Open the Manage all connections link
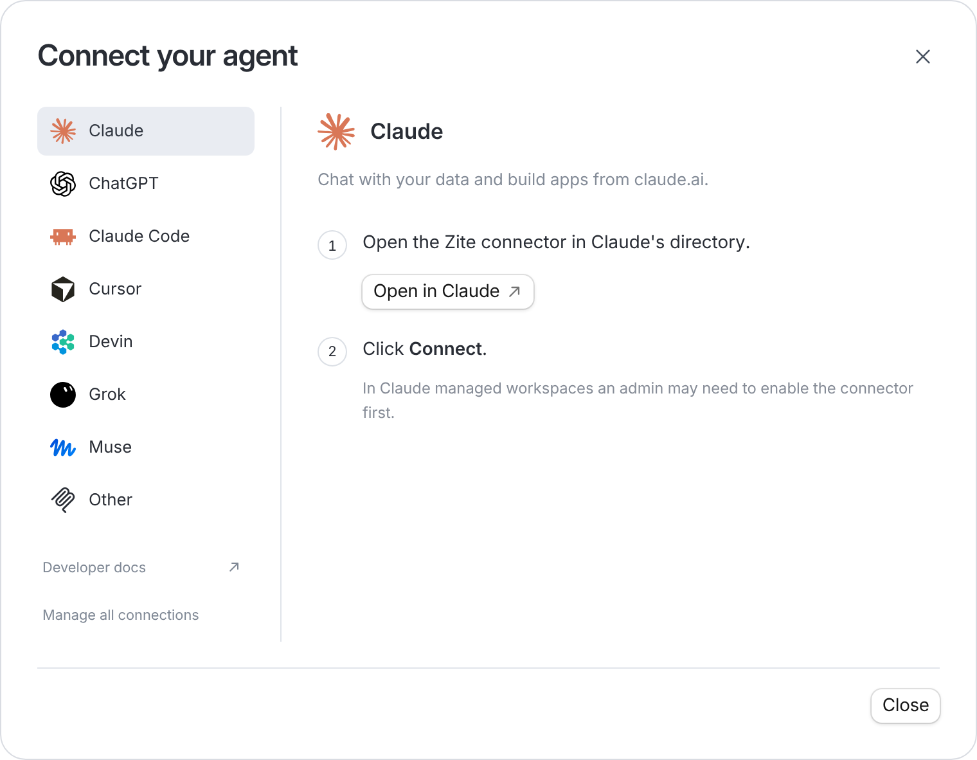The image size is (977, 760). coord(121,615)
